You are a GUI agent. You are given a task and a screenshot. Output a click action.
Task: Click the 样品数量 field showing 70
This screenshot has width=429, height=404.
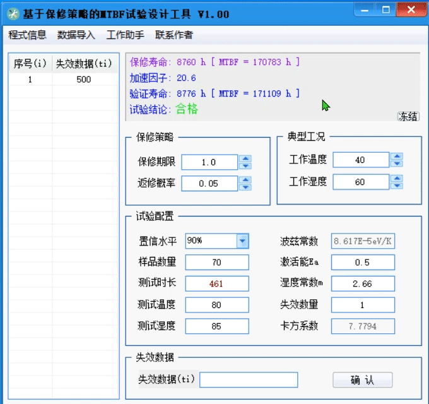(x=217, y=262)
